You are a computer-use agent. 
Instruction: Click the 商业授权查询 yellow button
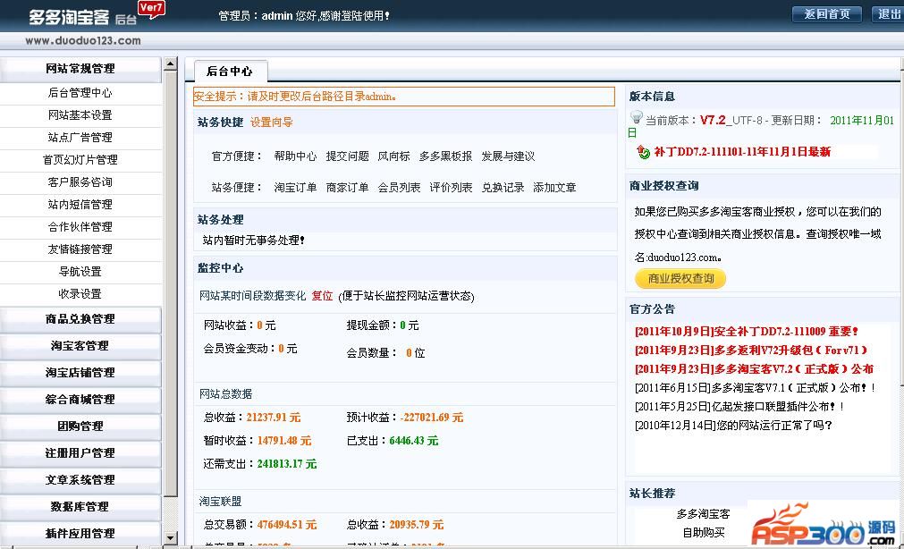(680, 279)
